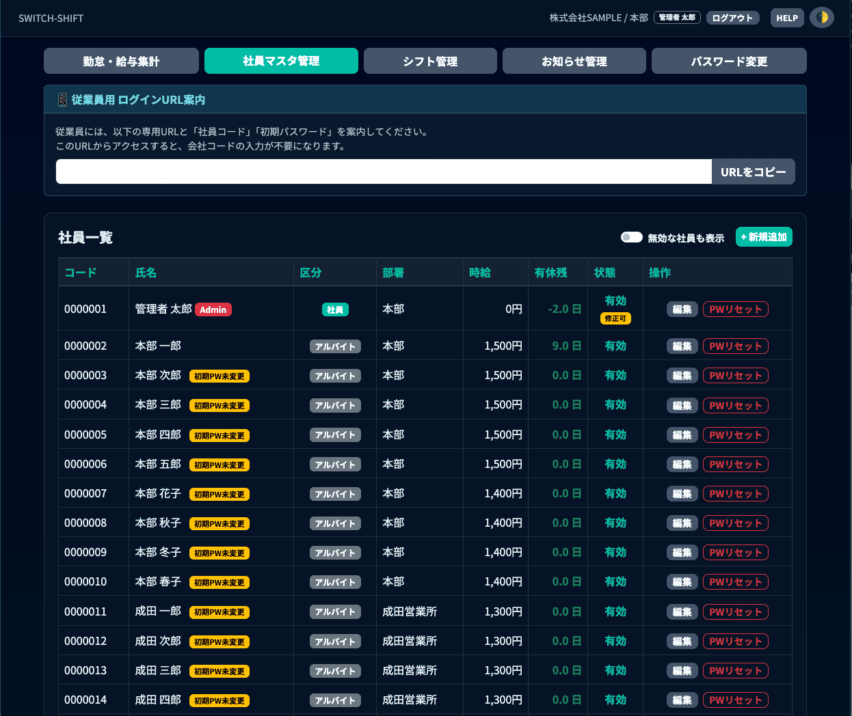The height and width of the screenshot is (716, 852).
Task: Click the 管理者 太郎 badge in the header
Action: 676,18
